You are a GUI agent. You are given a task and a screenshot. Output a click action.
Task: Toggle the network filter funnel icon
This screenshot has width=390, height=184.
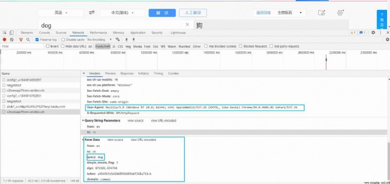pos(21,40)
